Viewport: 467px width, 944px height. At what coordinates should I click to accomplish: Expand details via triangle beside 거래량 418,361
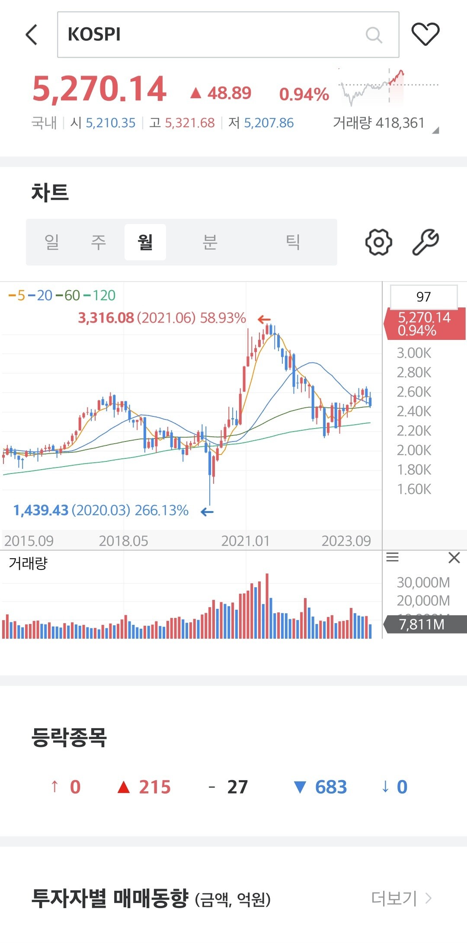pos(435,130)
